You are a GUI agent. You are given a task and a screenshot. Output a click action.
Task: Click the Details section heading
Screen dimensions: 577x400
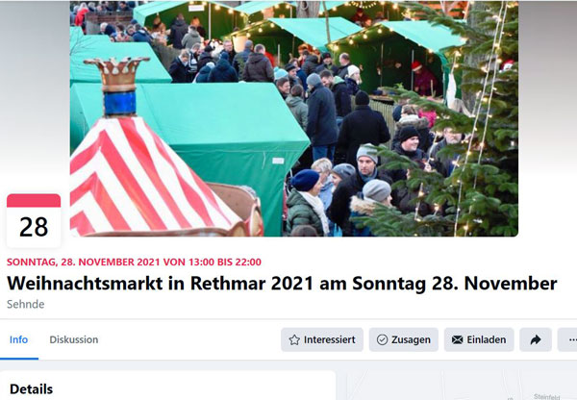(32, 389)
